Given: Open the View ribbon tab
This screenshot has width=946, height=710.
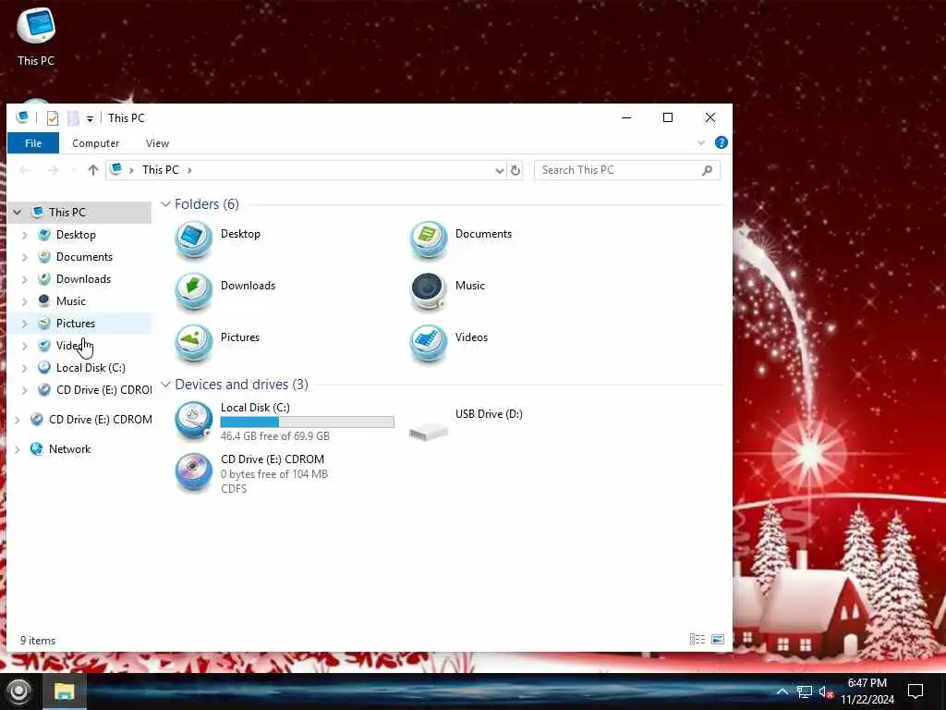Looking at the screenshot, I should pos(157,143).
